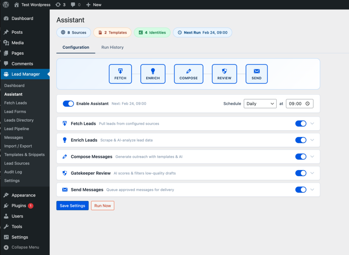Screen dimensions: 349x255
Task: Expand the Send Messages section chevron
Action: 312,190
